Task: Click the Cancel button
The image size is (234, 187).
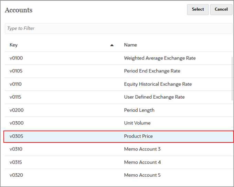Action: click(x=221, y=9)
